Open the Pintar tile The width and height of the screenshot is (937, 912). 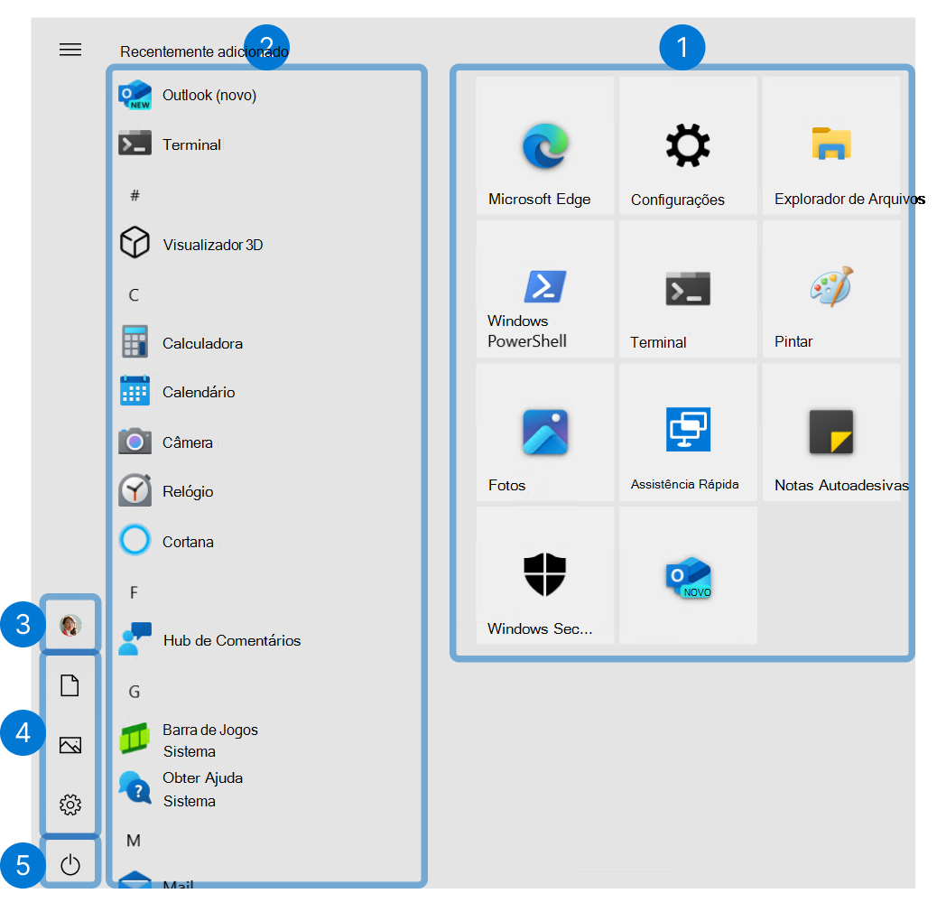pyautogui.click(x=831, y=289)
